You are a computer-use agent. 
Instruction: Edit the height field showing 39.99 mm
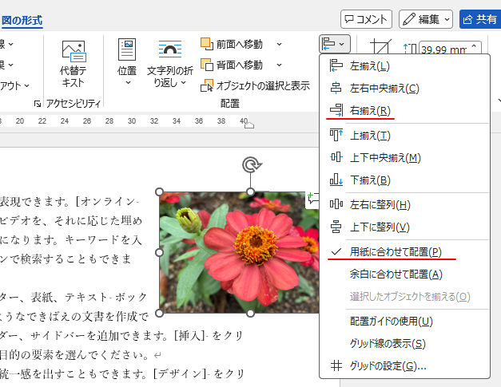(443, 49)
